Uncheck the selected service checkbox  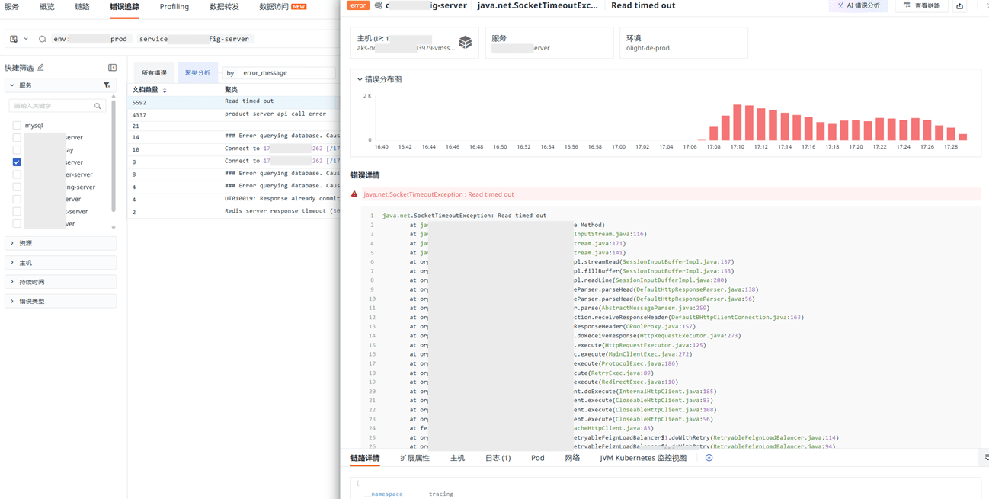(x=17, y=162)
